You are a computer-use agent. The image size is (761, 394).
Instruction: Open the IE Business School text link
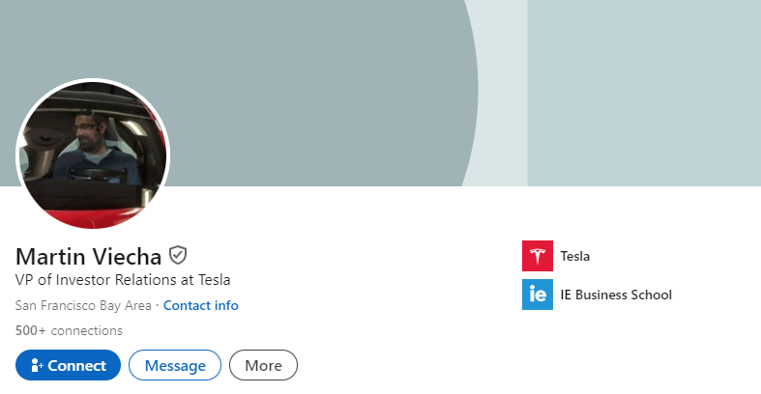click(616, 295)
